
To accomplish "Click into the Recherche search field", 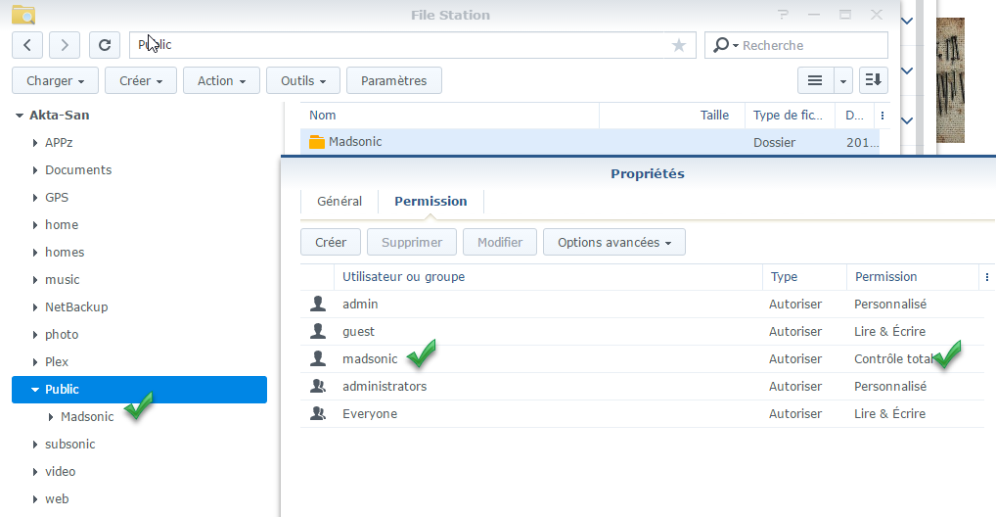I will pyautogui.click(x=809, y=45).
